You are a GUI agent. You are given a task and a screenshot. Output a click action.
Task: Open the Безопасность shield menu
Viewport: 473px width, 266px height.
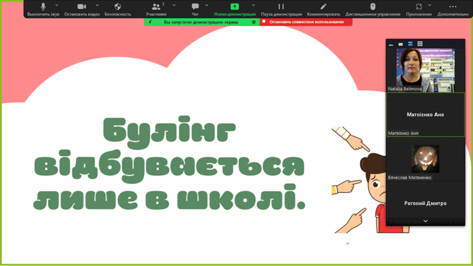pyautogui.click(x=118, y=9)
